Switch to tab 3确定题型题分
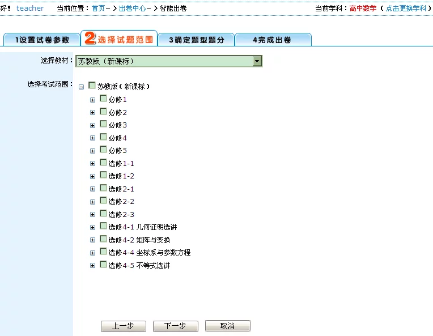Viewport: 433px width, 336px height. coord(196,40)
